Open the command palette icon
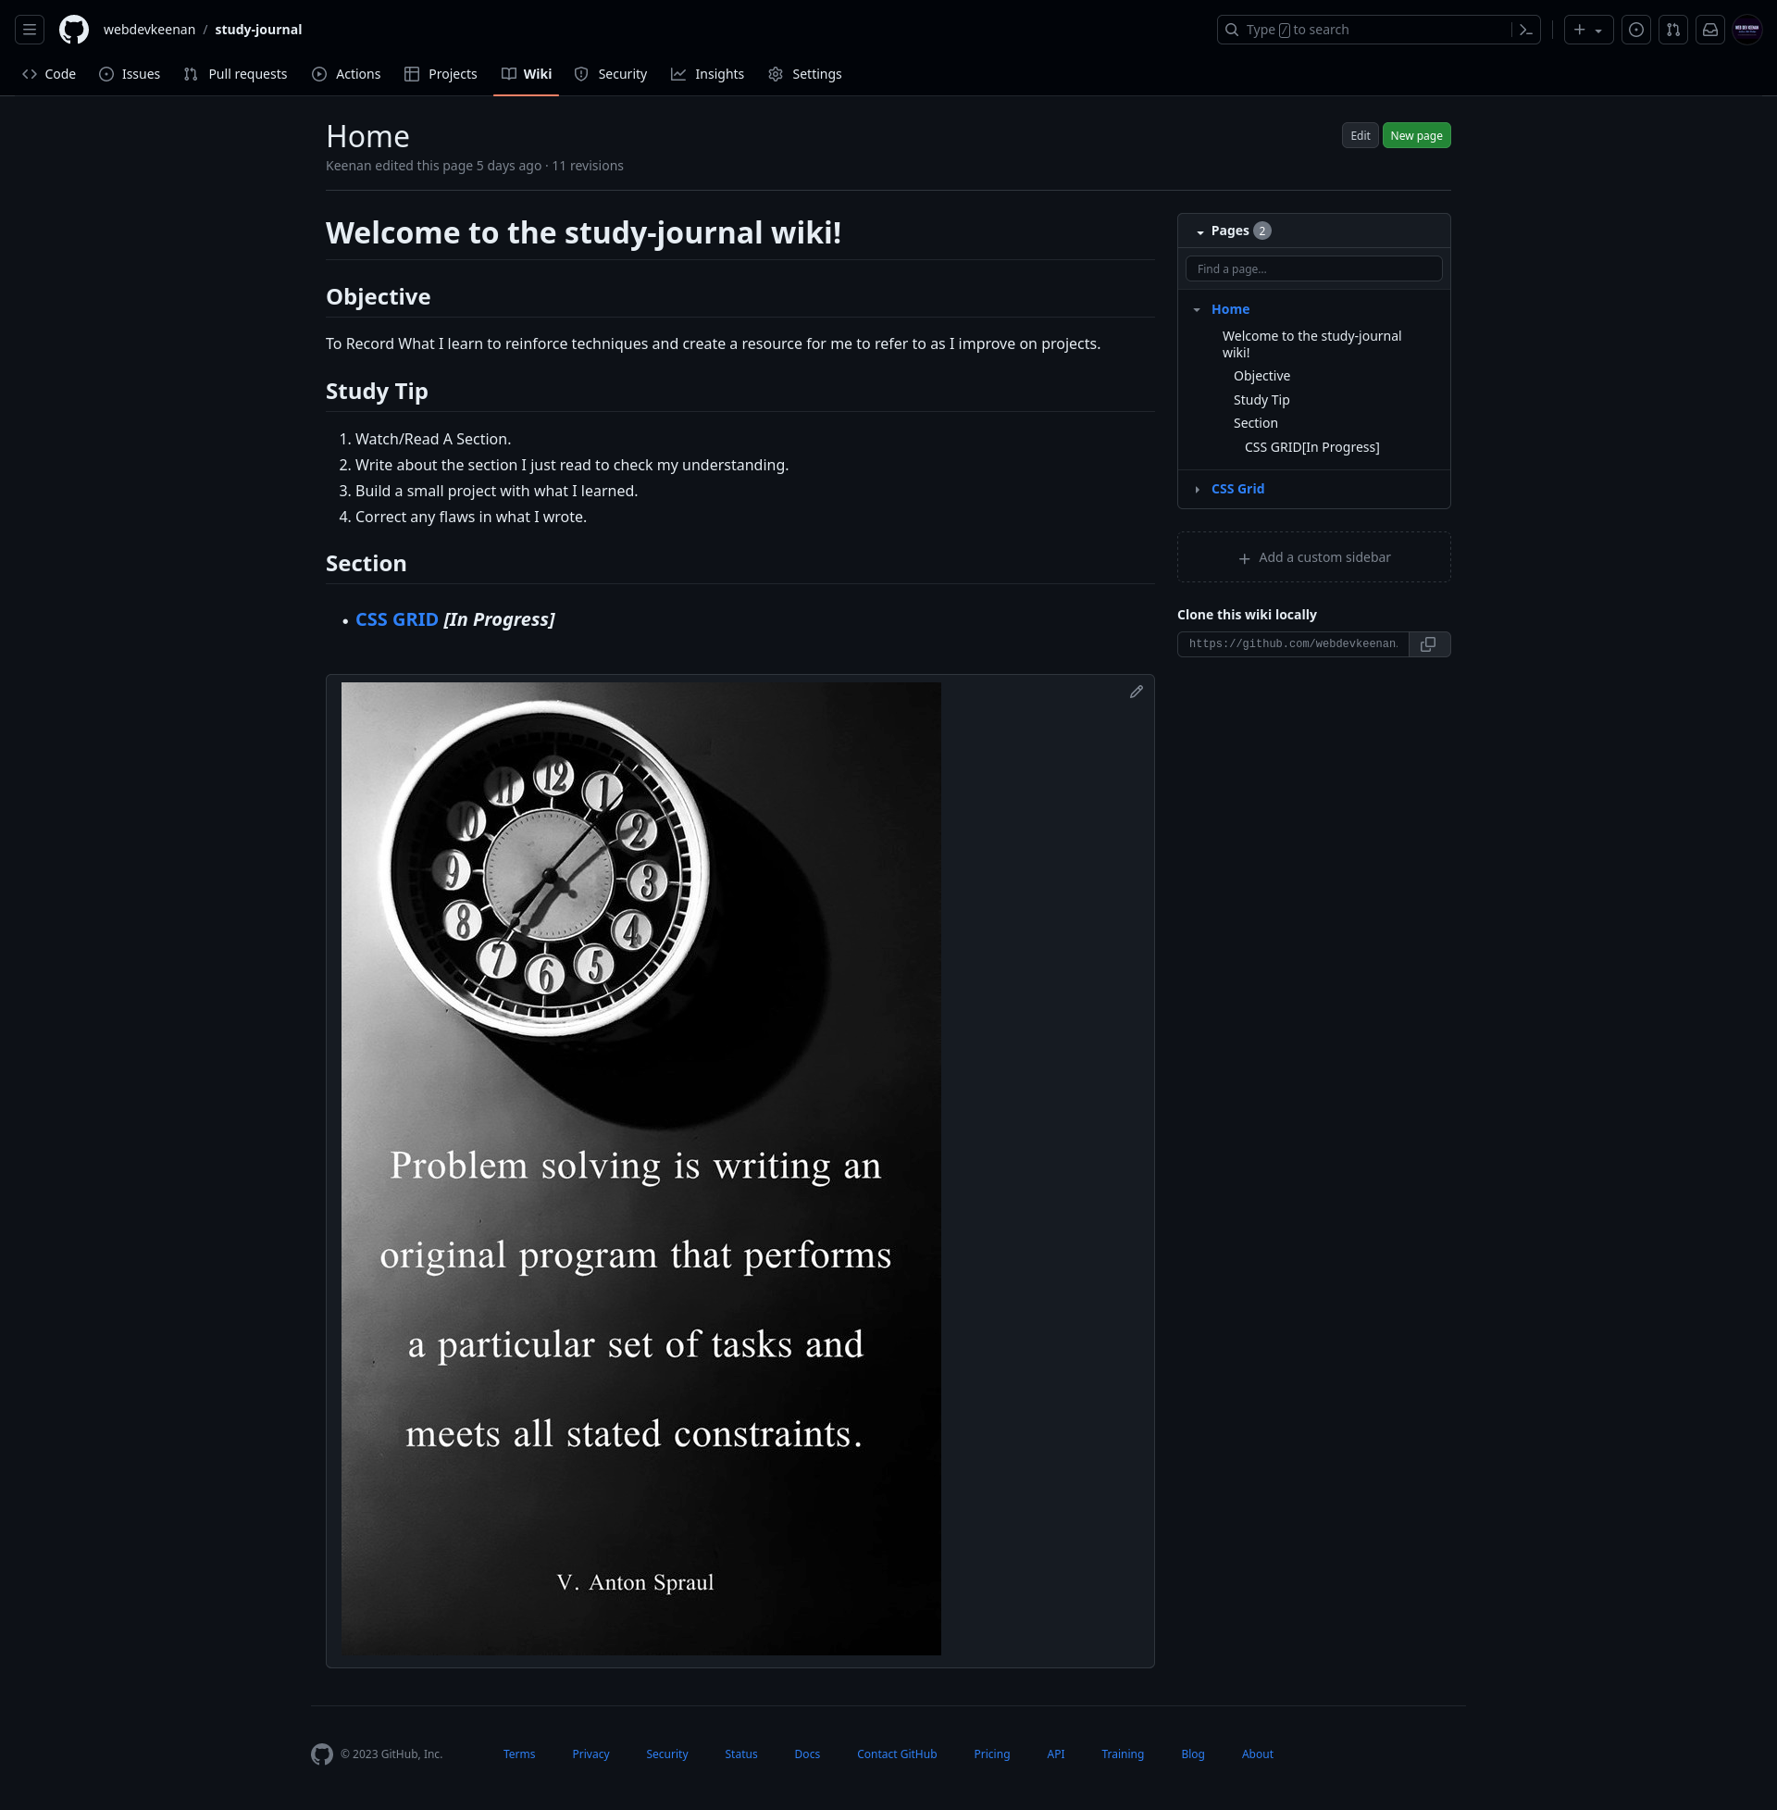 [1524, 29]
